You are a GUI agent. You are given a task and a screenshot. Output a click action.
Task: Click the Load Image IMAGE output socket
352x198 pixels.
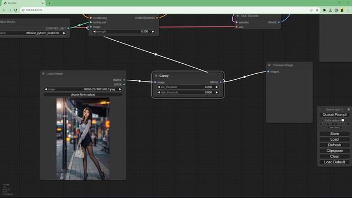(124, 80)
